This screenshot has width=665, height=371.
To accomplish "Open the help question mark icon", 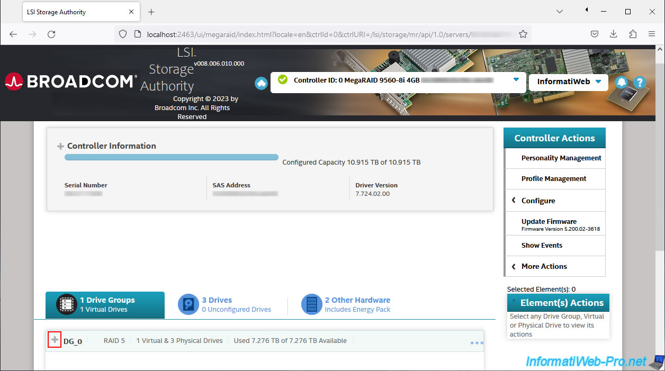I will pyautogui.click(x=639, y=83).
